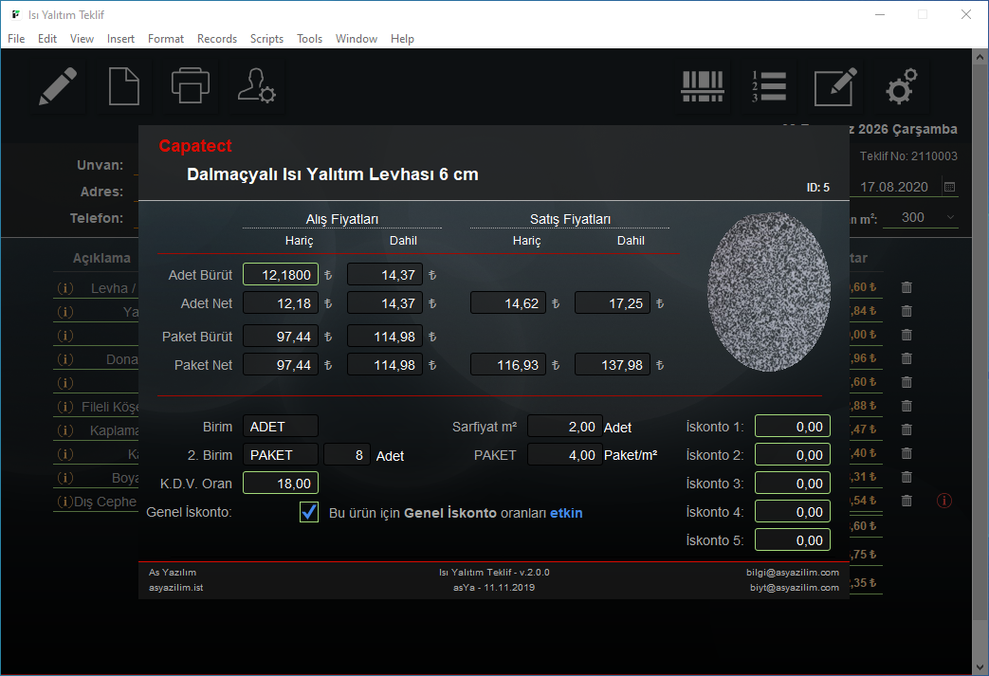Click the pencil edit icon in toolbar
The image size is (989, 676).
pos(58,86)
